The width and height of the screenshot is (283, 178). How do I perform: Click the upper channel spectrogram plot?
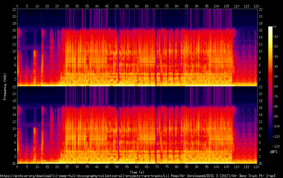(x=137, y=47)
